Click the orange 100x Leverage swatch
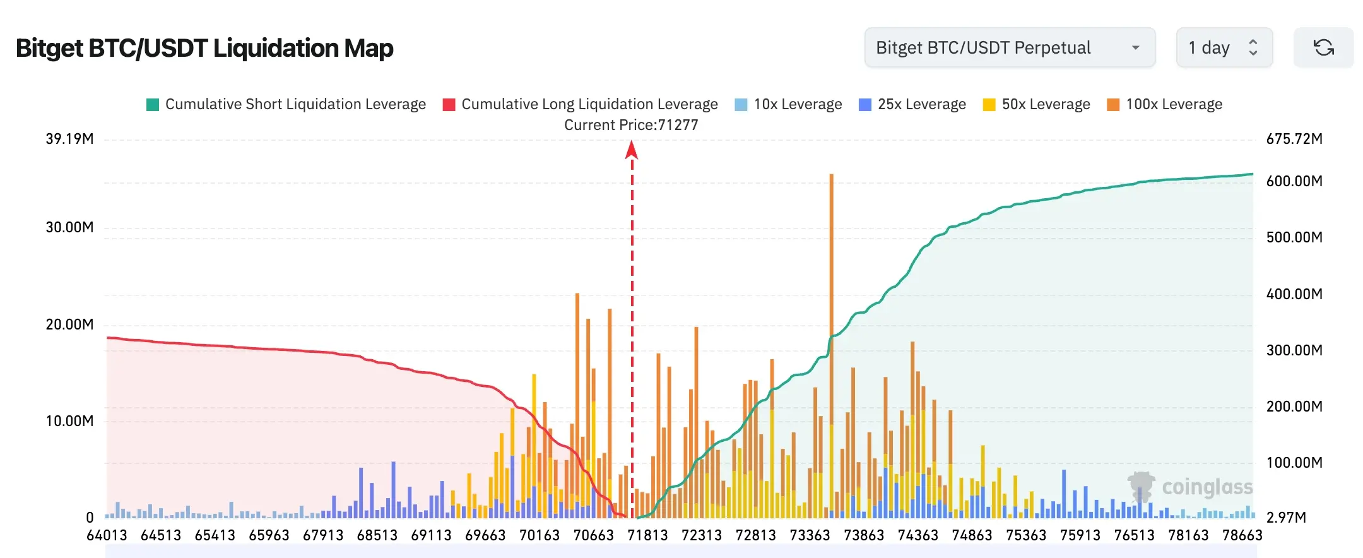 [1114, 105]
